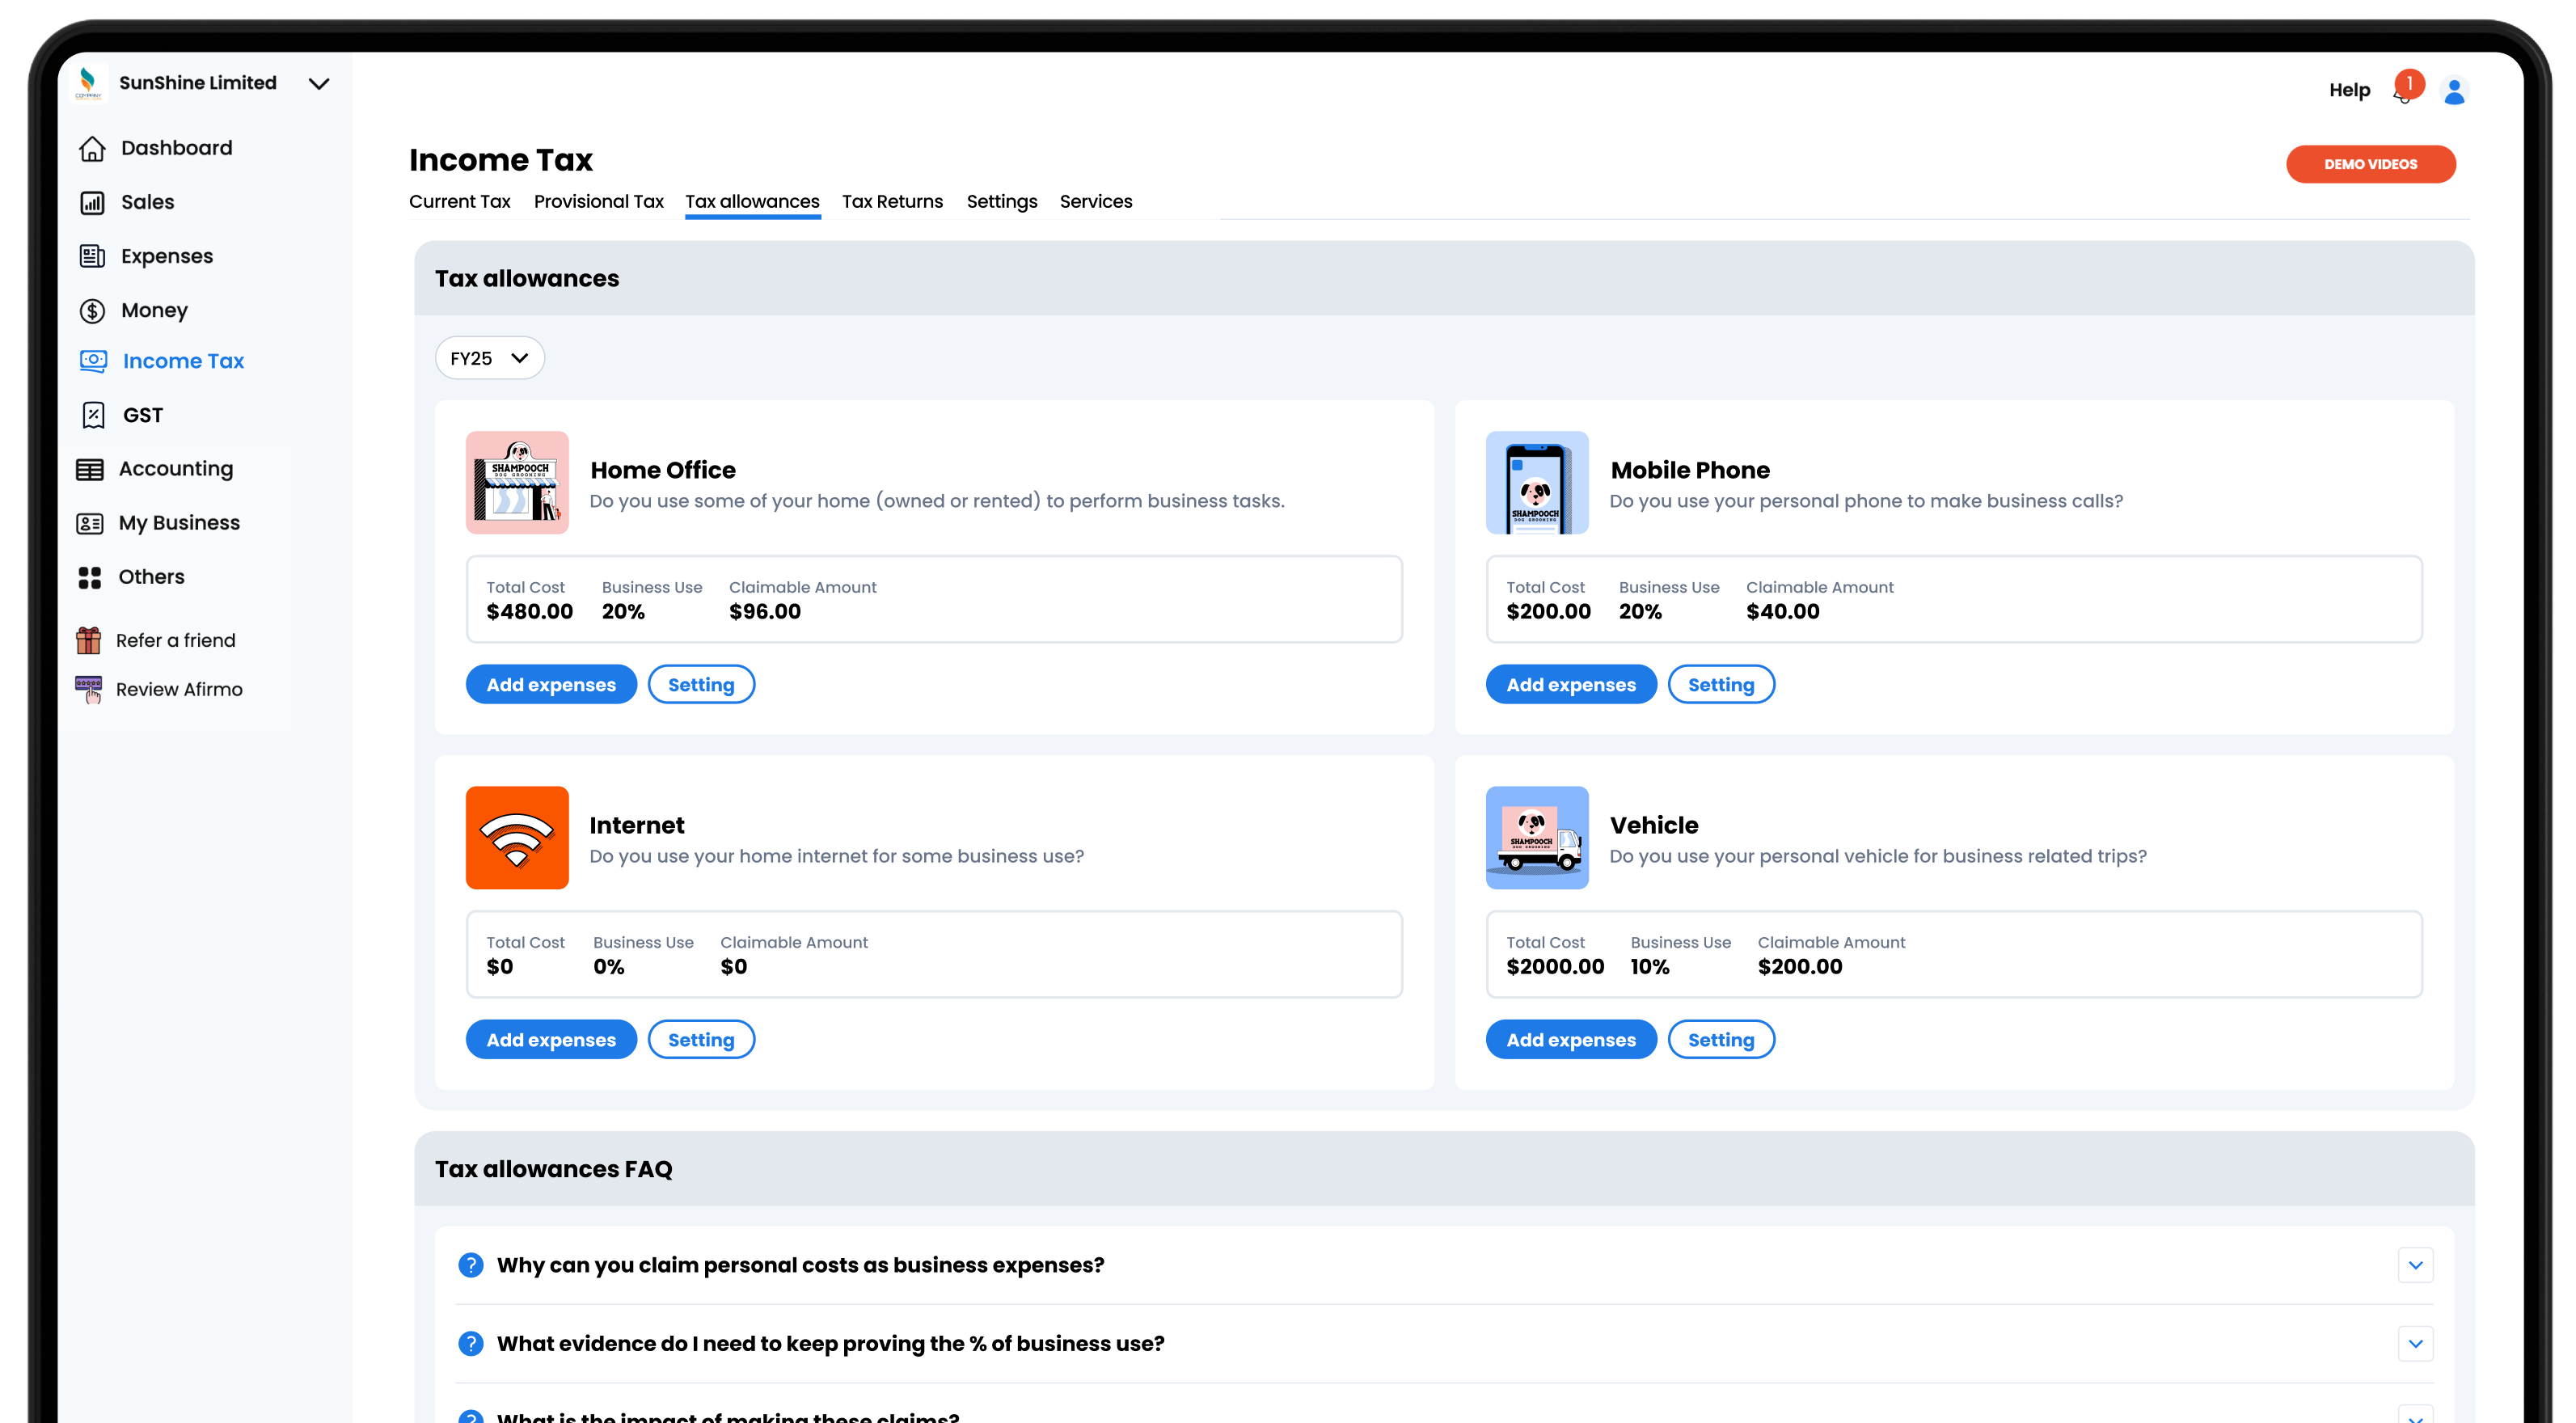
Task: Select the Tax allowances tab
Action: pos(752,201)
